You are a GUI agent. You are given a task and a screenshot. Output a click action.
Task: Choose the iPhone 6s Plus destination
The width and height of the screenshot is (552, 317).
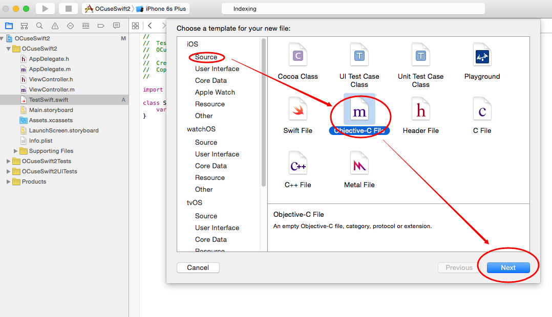click(161, 9)
